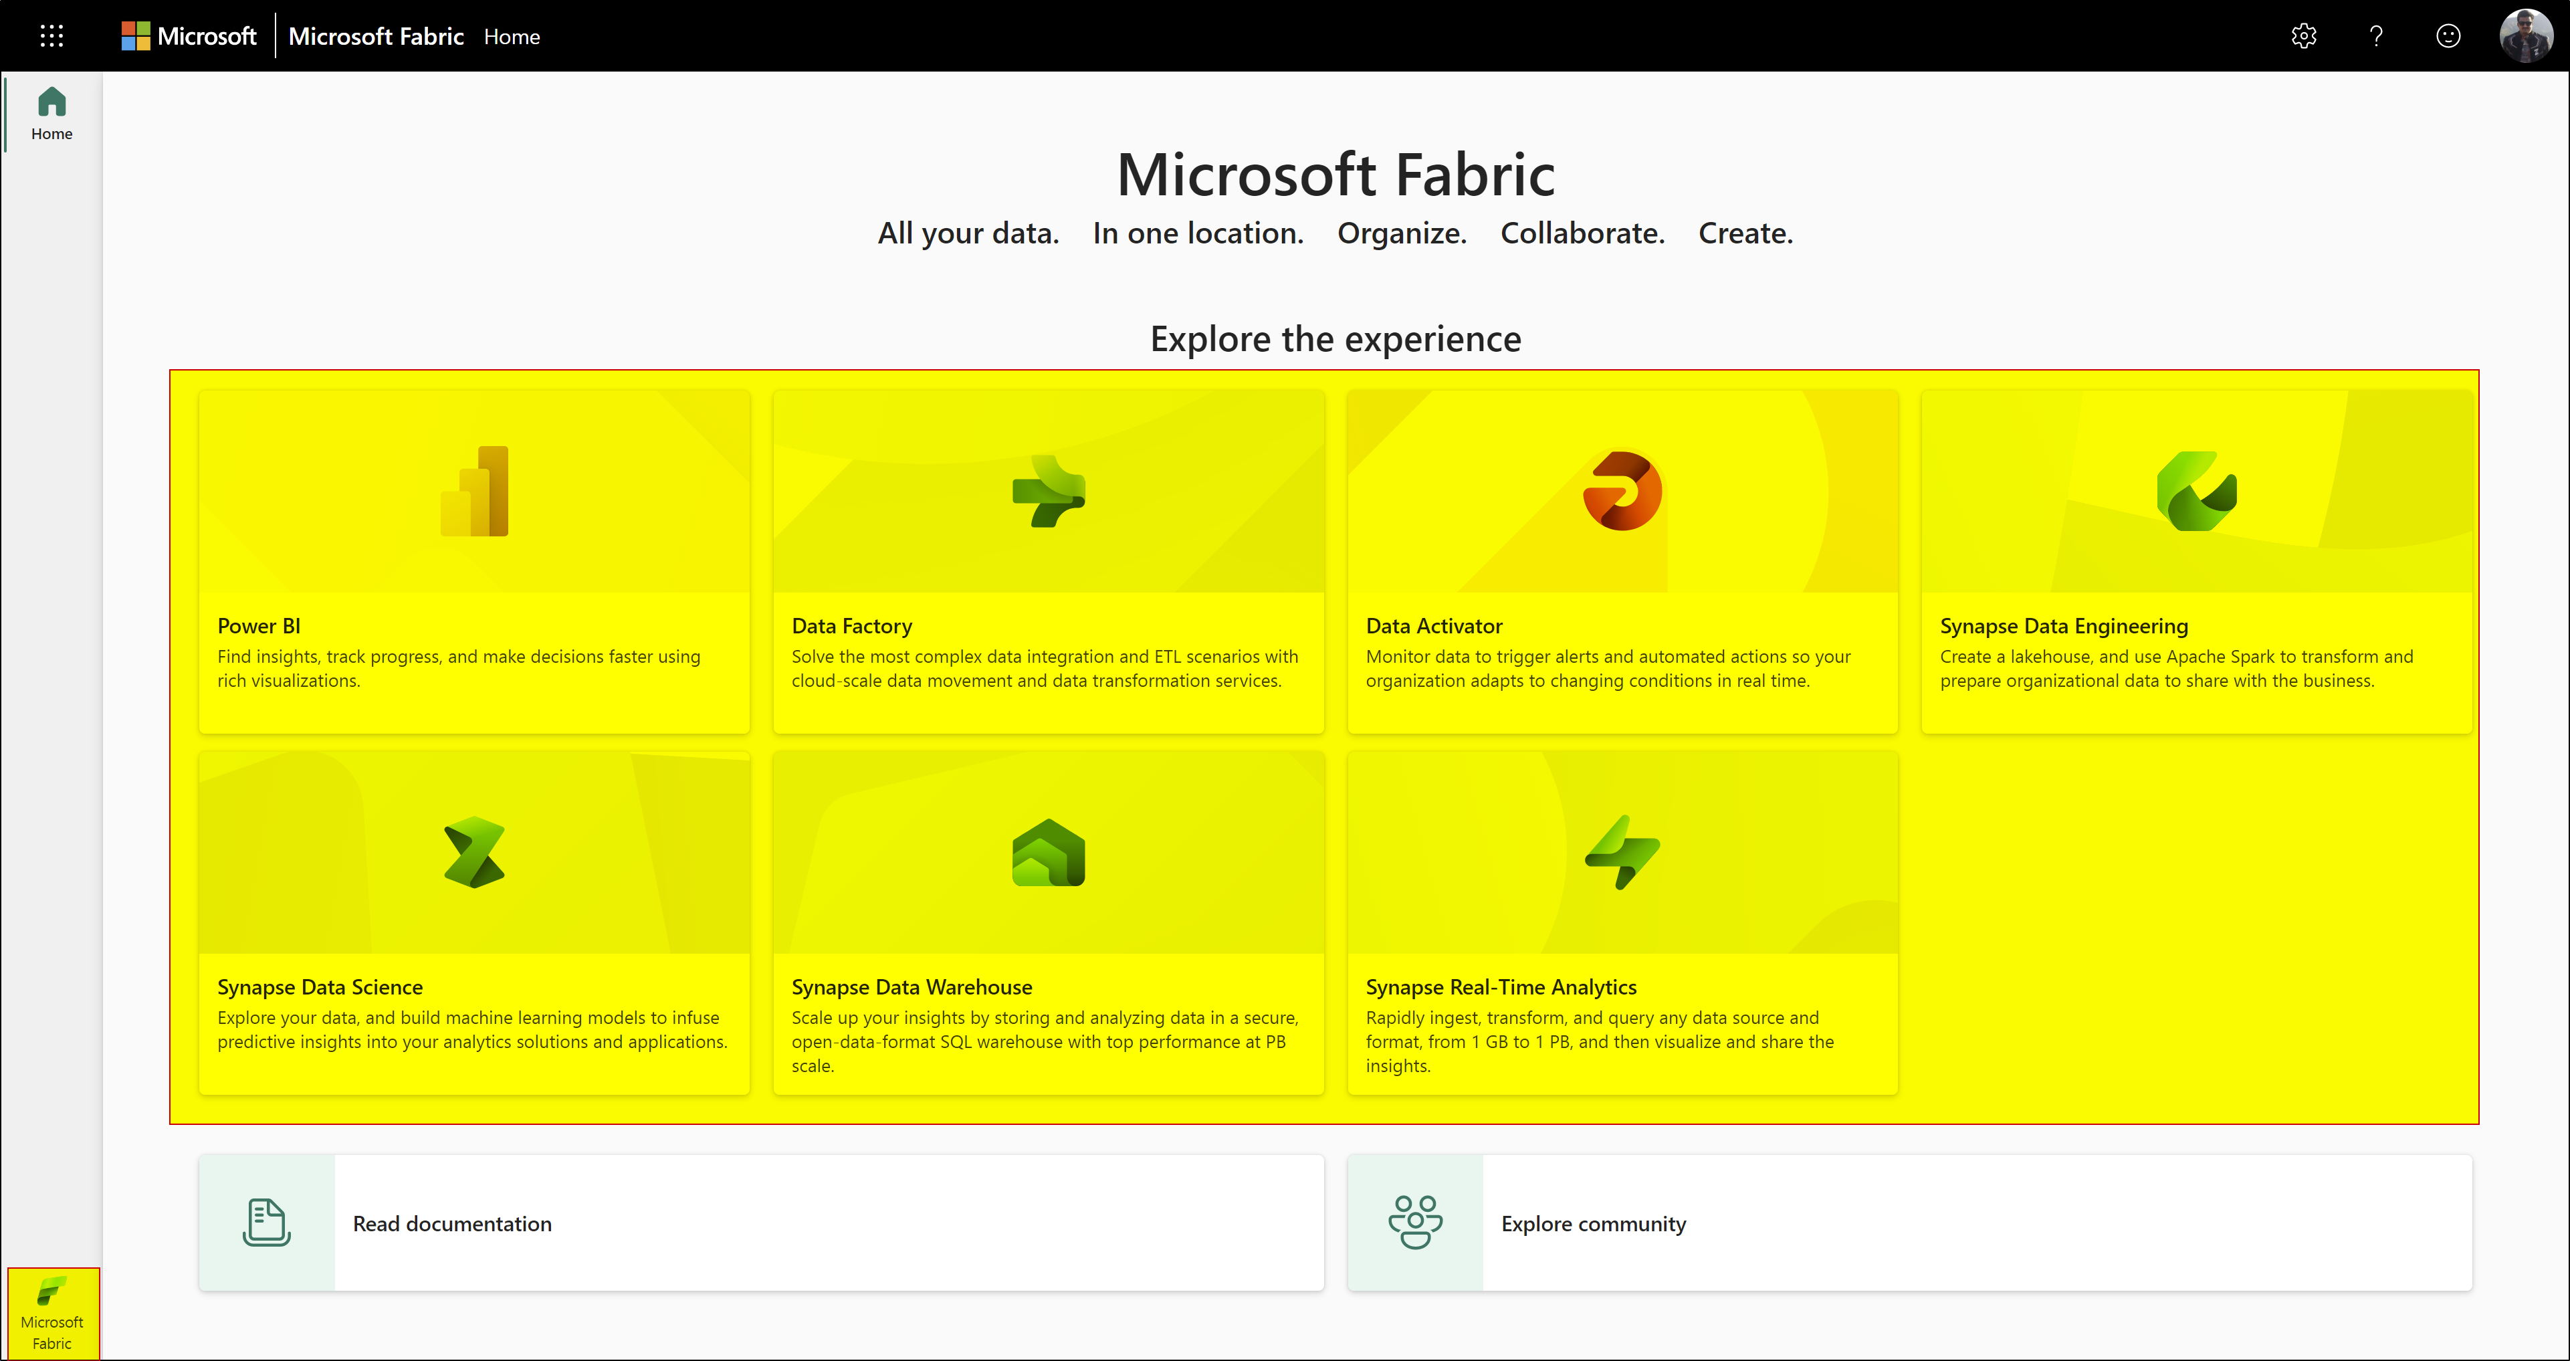This screenshot has width=2570, height=1361.
Task: Click the community people icon
Action: pyautogui.click(x=1416, y=1223)
